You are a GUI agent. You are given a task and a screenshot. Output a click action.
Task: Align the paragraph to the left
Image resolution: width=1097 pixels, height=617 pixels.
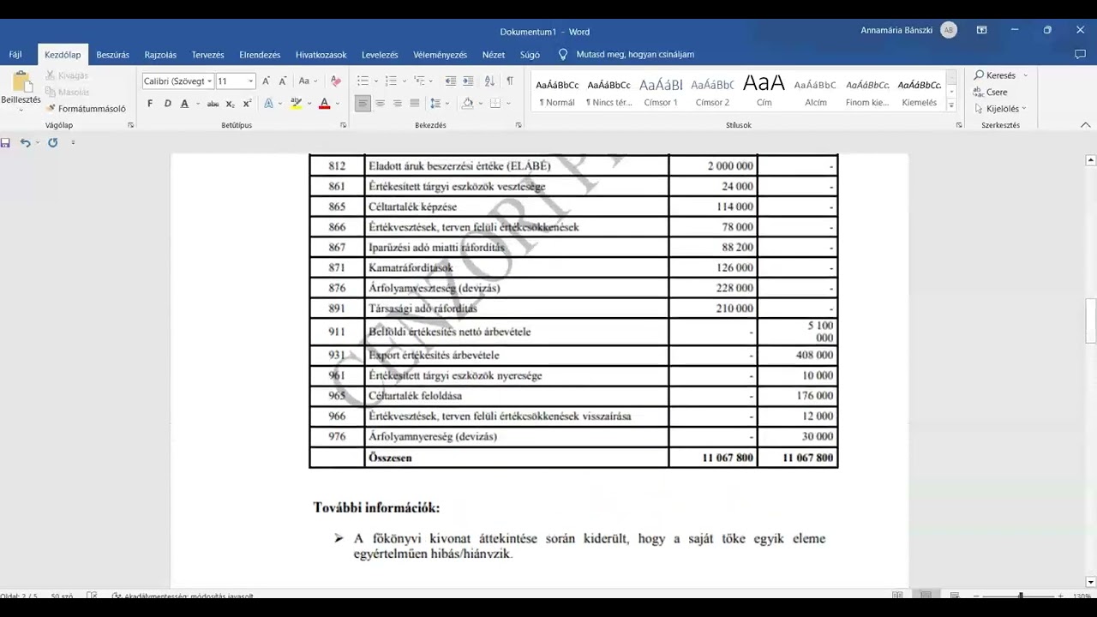click(363, 104)
